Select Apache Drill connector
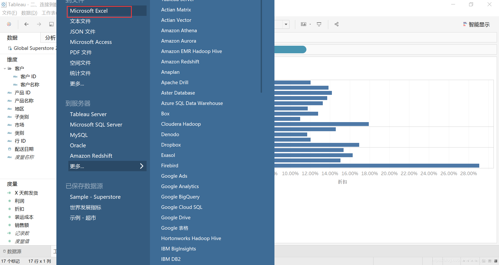 pos(175,83)
